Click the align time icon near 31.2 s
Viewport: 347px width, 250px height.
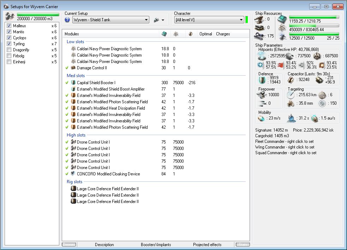(x=291, y=118)
